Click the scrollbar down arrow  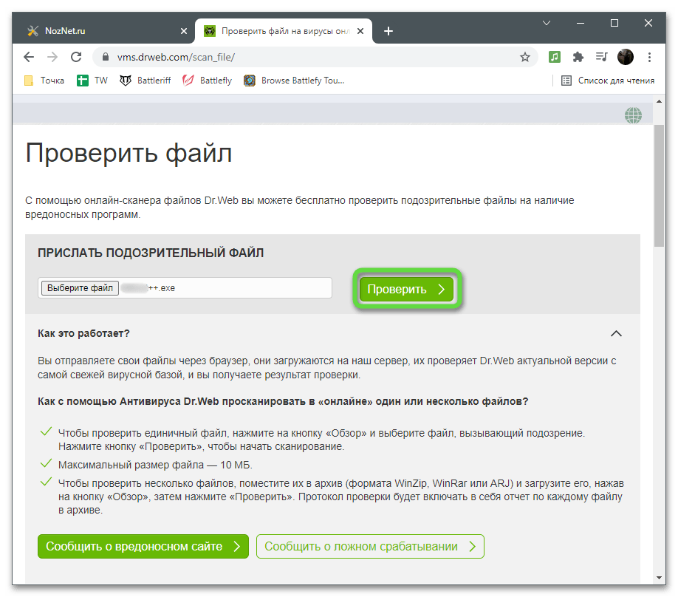(x=659, y=578)
